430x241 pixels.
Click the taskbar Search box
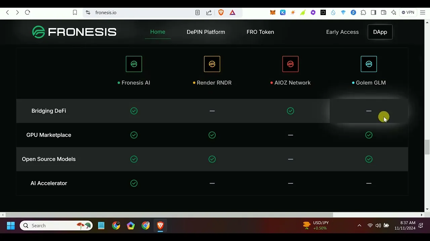click(x=56, y=226)
